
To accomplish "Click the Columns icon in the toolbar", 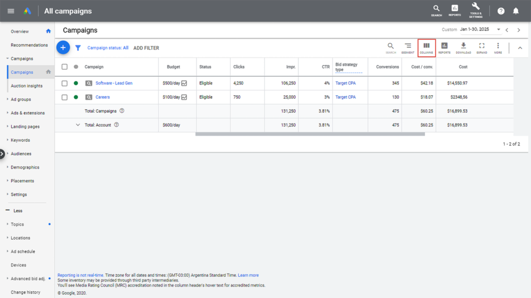I will [x=426, y=48].
